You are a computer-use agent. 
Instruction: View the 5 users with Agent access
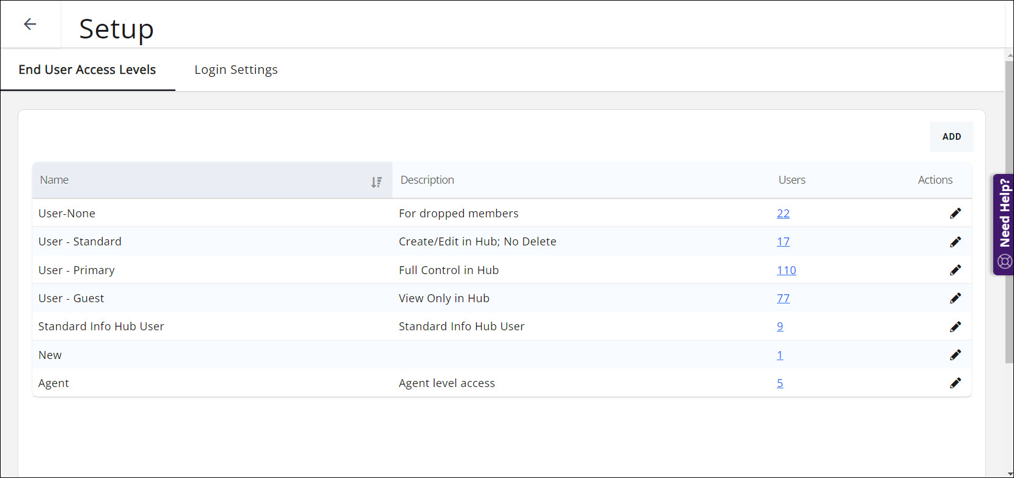[x=780, y=383]
